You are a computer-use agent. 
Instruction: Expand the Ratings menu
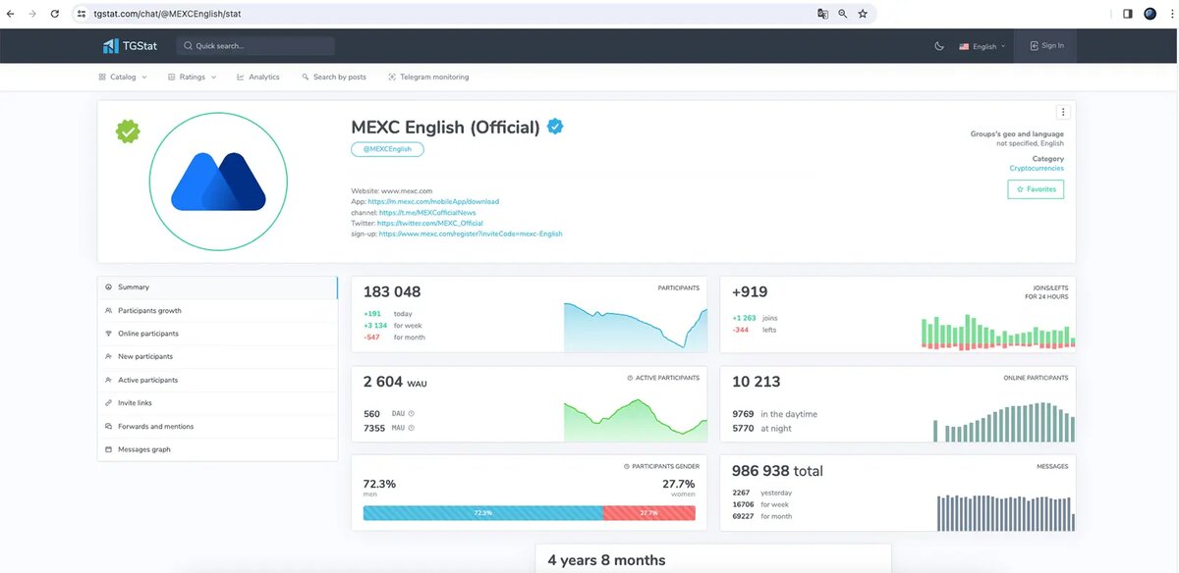(x=192, y=77)
